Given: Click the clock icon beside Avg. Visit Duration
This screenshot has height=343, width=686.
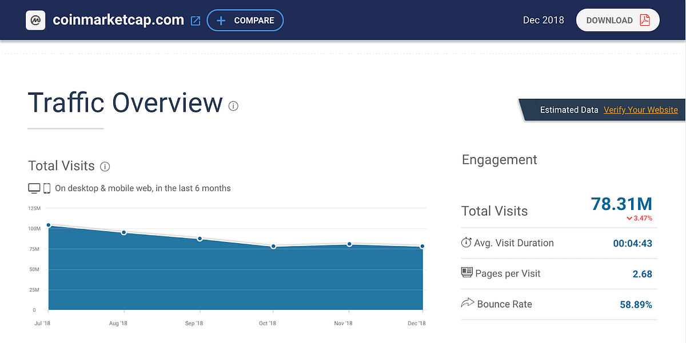Looking at the screenshot, I should (466, 243).
